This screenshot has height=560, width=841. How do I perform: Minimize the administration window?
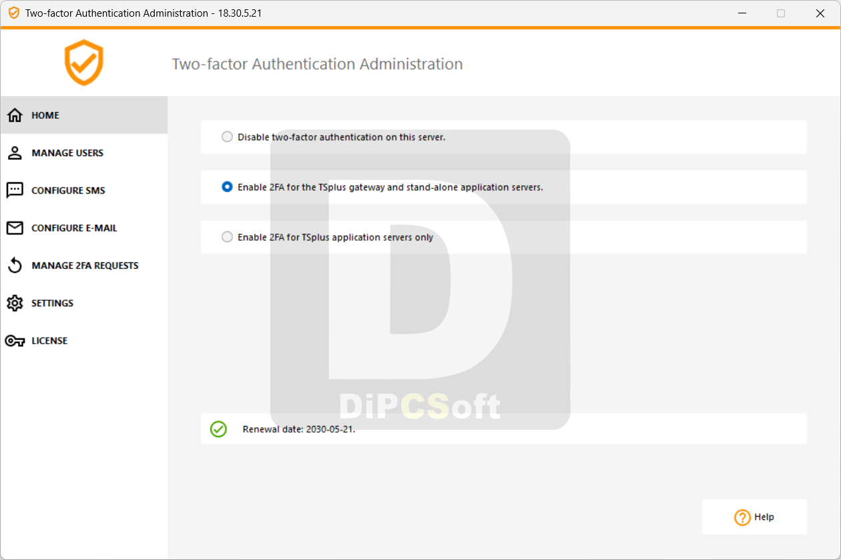pos(742,13)
